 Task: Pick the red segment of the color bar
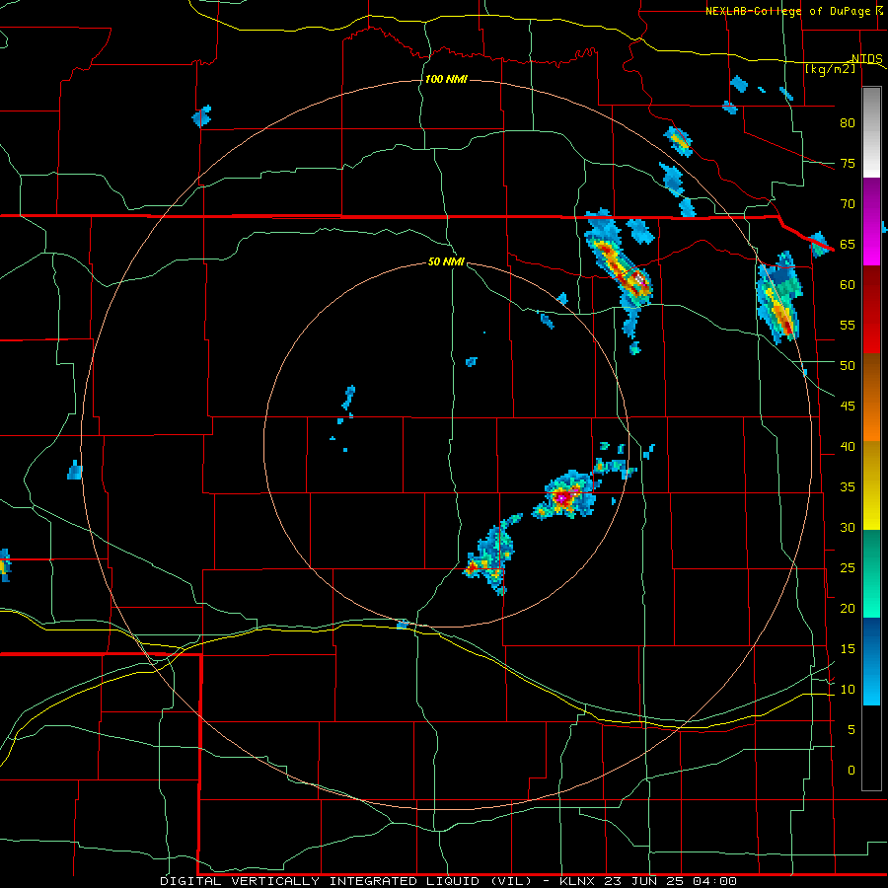(871, 310)
